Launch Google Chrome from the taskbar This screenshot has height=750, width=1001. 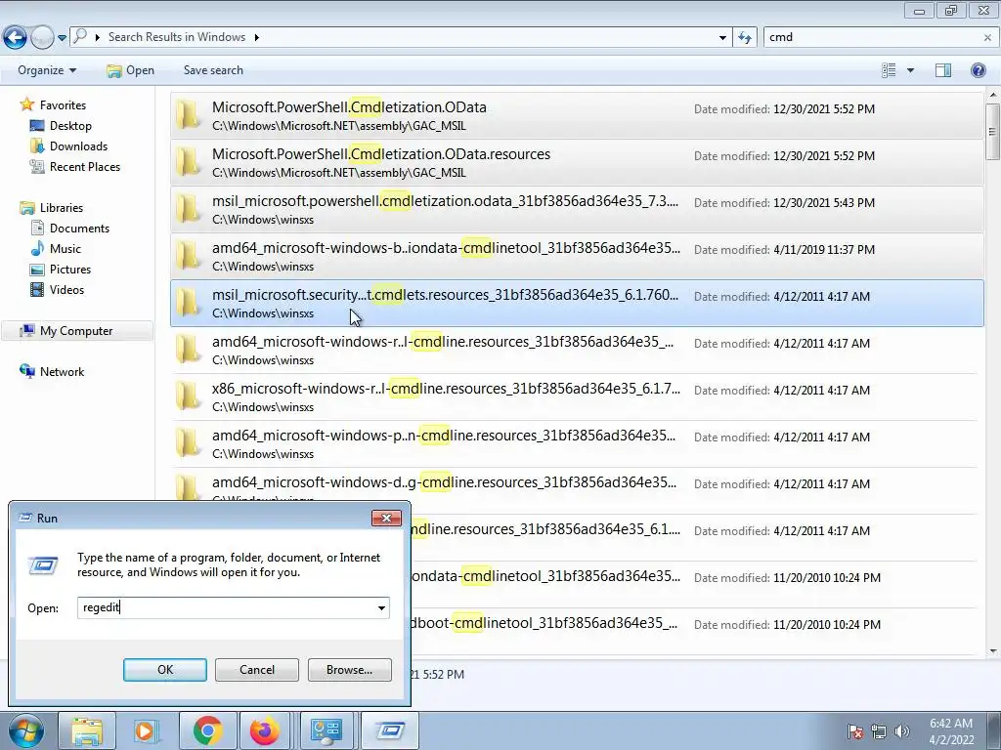(207, 730)
